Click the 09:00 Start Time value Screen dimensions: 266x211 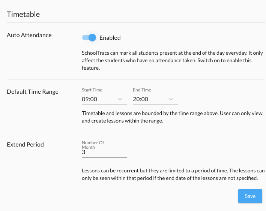coord(90,99)
